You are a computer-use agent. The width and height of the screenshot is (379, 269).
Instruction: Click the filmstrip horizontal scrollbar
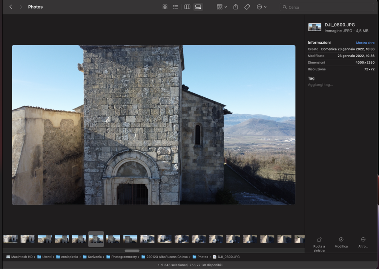click(132, 251)
